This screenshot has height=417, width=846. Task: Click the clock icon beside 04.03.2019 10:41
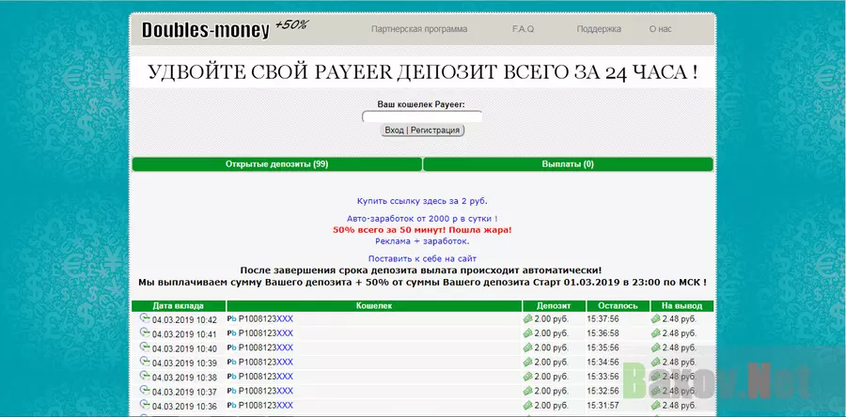[145, 332]
